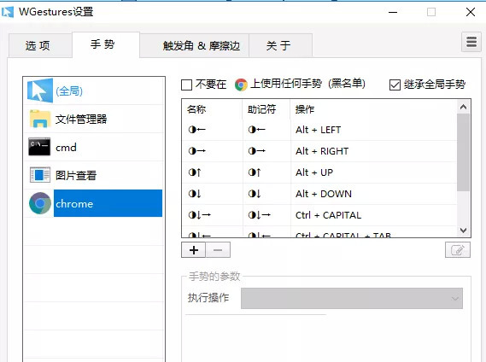Viewport: 486px width, 362px height.
Task: Expand the 执行操作 dropdown
Action: [x=352, y=298]
